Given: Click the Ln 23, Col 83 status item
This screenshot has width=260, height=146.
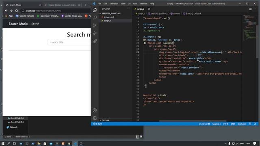Looking at the screenshot, I should (204, 124).
